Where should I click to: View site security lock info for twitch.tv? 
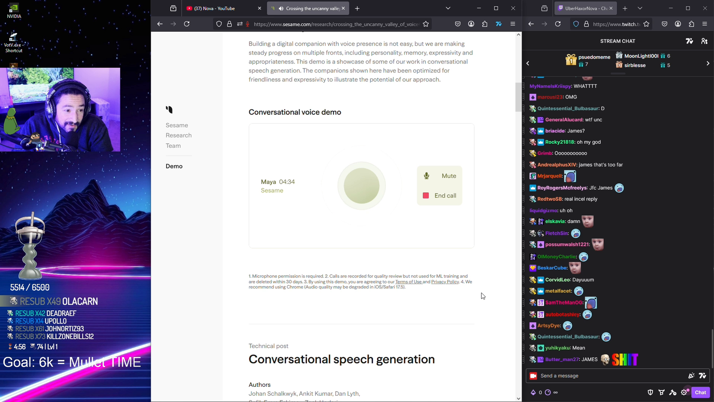pos(586,24)
